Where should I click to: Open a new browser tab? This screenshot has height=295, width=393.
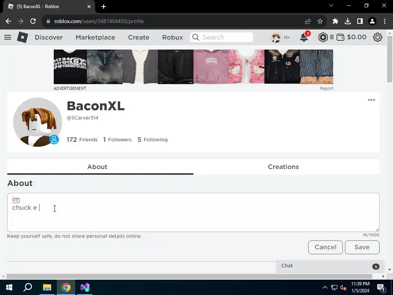click(x=104, y=7)
